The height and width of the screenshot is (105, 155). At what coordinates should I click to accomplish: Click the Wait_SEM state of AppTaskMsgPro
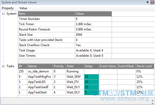coord(74,77)
